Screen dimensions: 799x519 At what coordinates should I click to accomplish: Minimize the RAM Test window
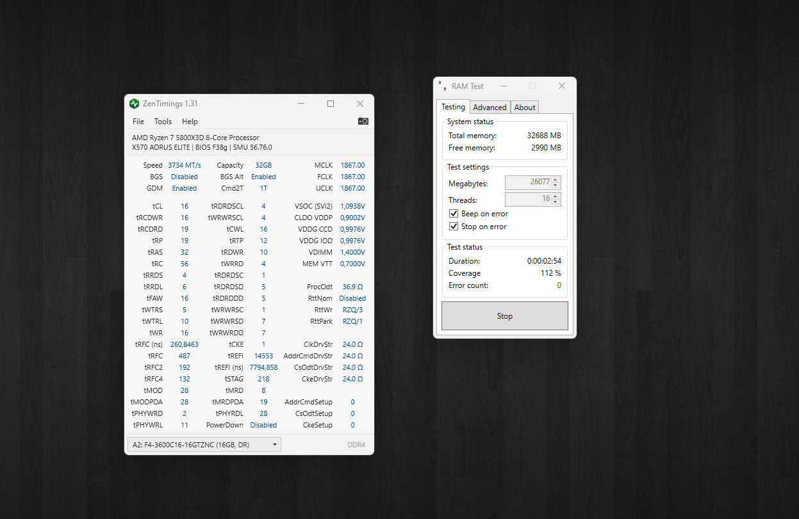pos(504,86)
